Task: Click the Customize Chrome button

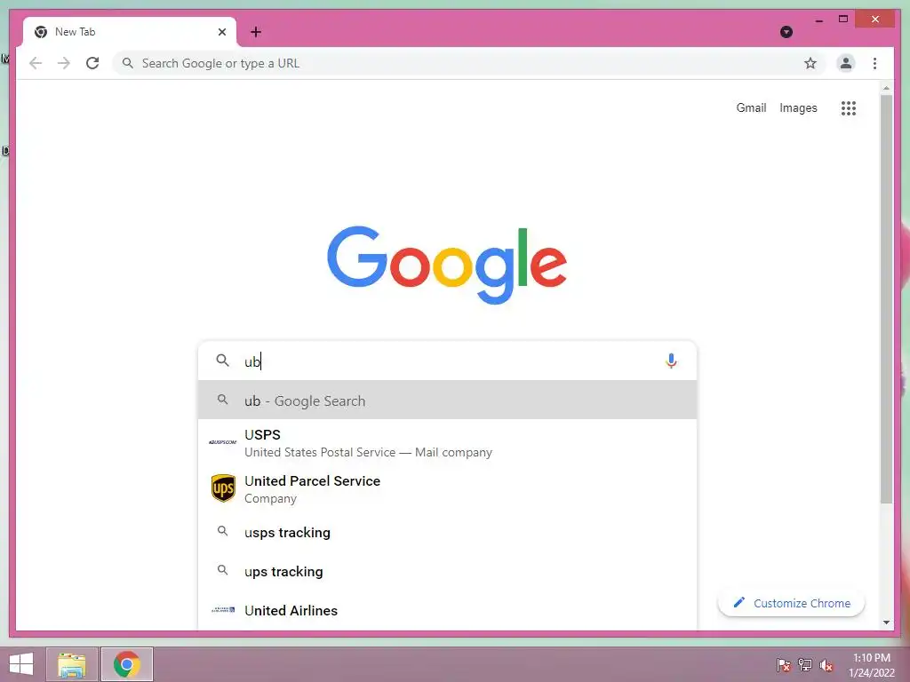Action: (791, 603)
